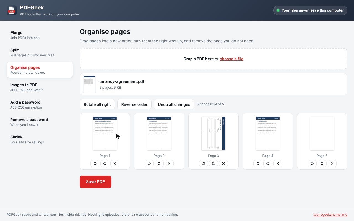Rotate Page 1 clockwise
Viewport: 354px width, 221px height.
coord(105,164)
